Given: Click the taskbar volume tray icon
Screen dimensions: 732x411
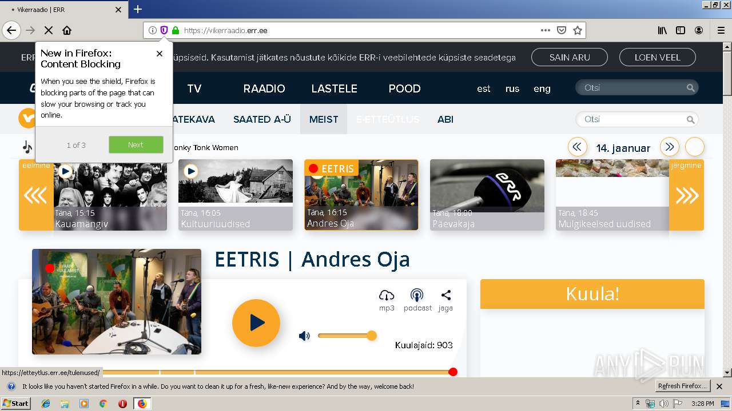Looking at the screenshot, I should point(663,404).
